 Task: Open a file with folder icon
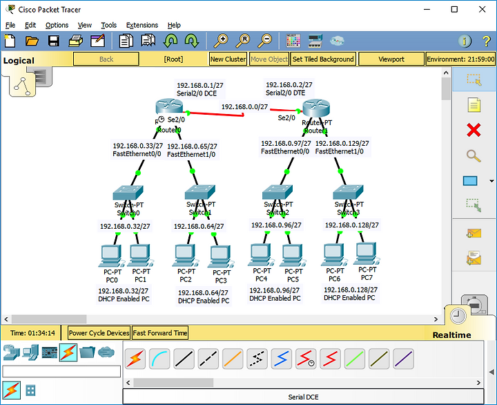pyautogui.click(x=32, y=41)
